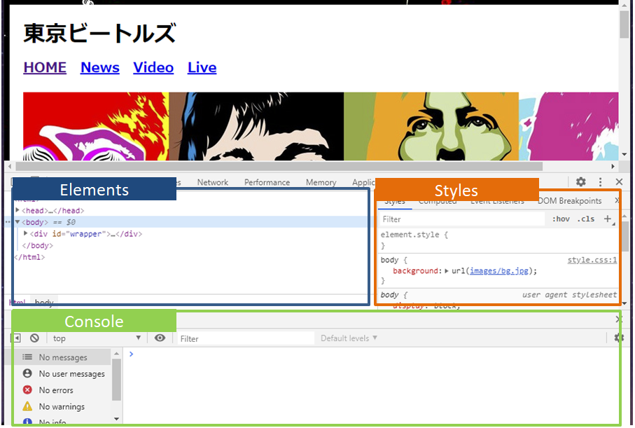Click the No warnings list item text

[x=62, y=406]
